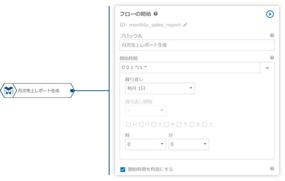Open help icon beside 開始時間を有効にする
285x181 pixels.
pos(272,169)
